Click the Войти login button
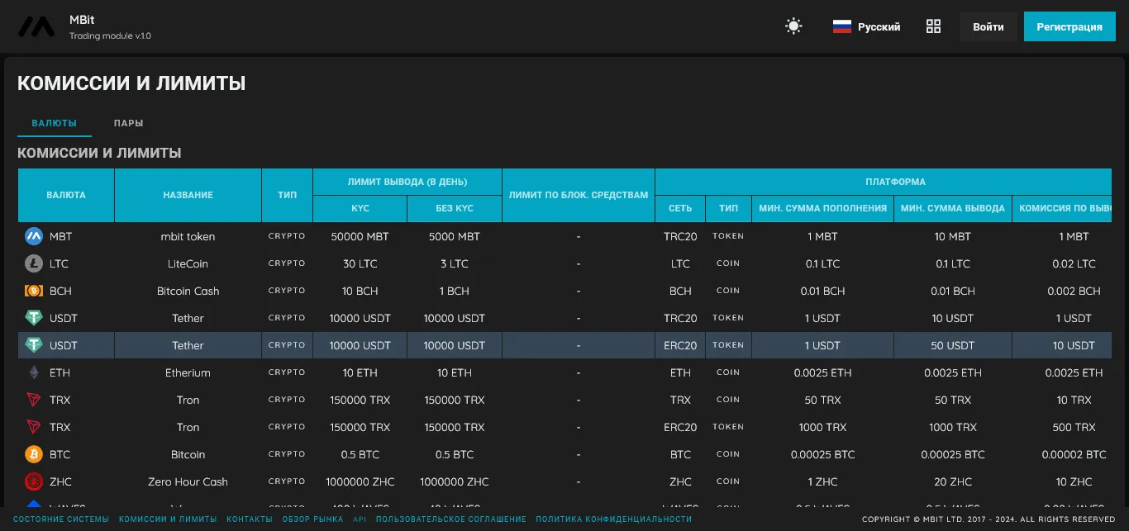This screenshot has width=1129, height=531. pyautogui.click(x=988, y=26)
